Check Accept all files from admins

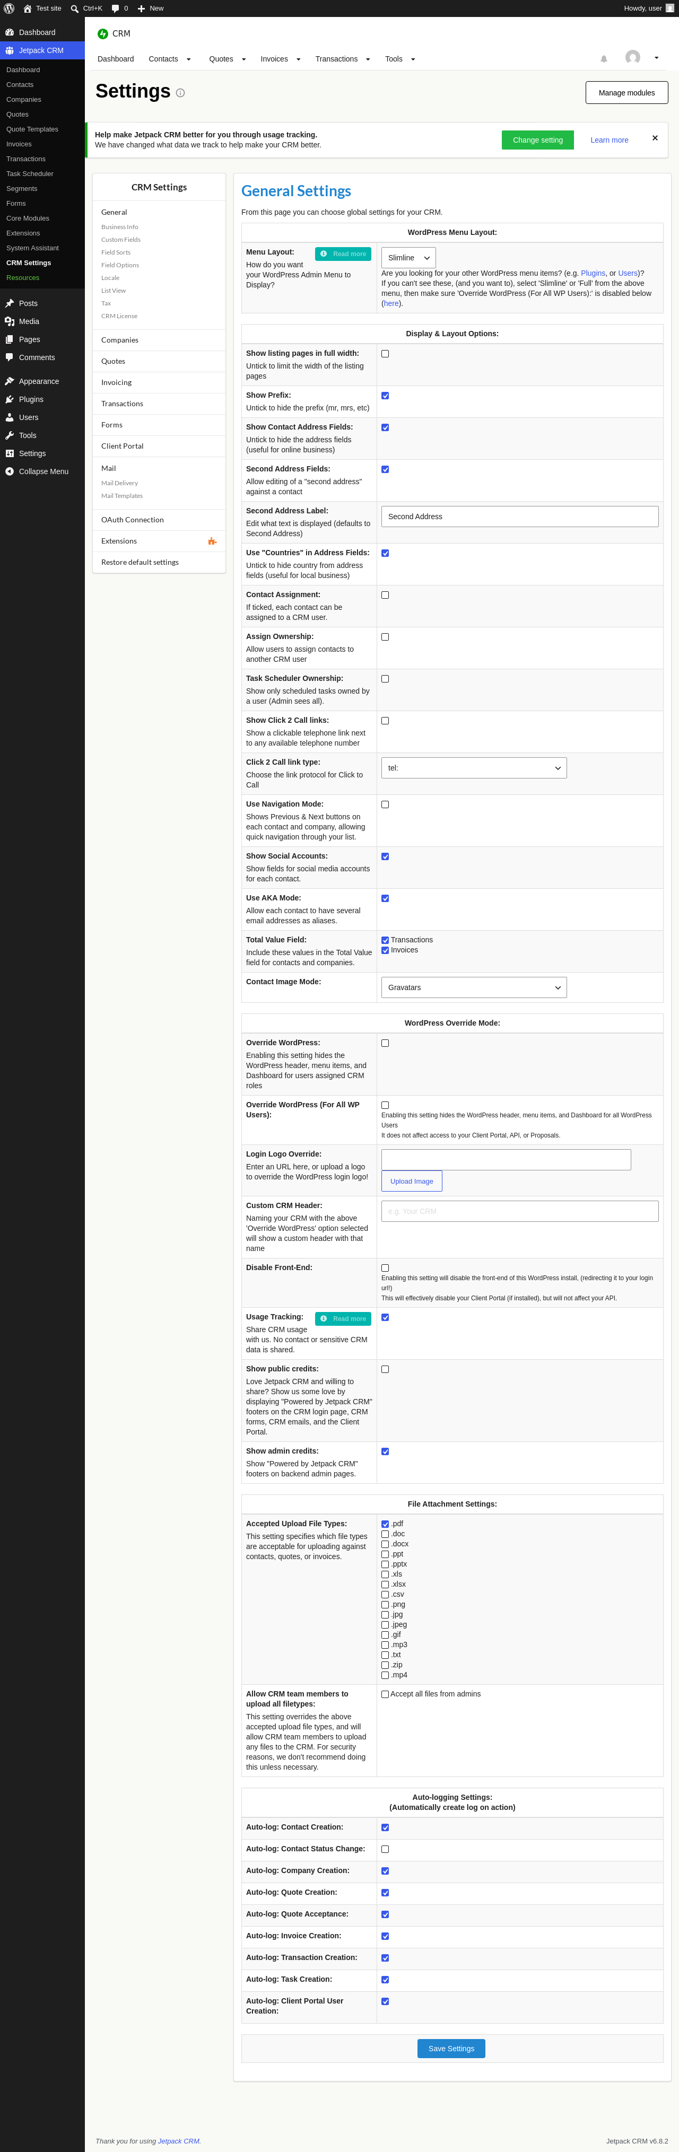click(385, 1694)
